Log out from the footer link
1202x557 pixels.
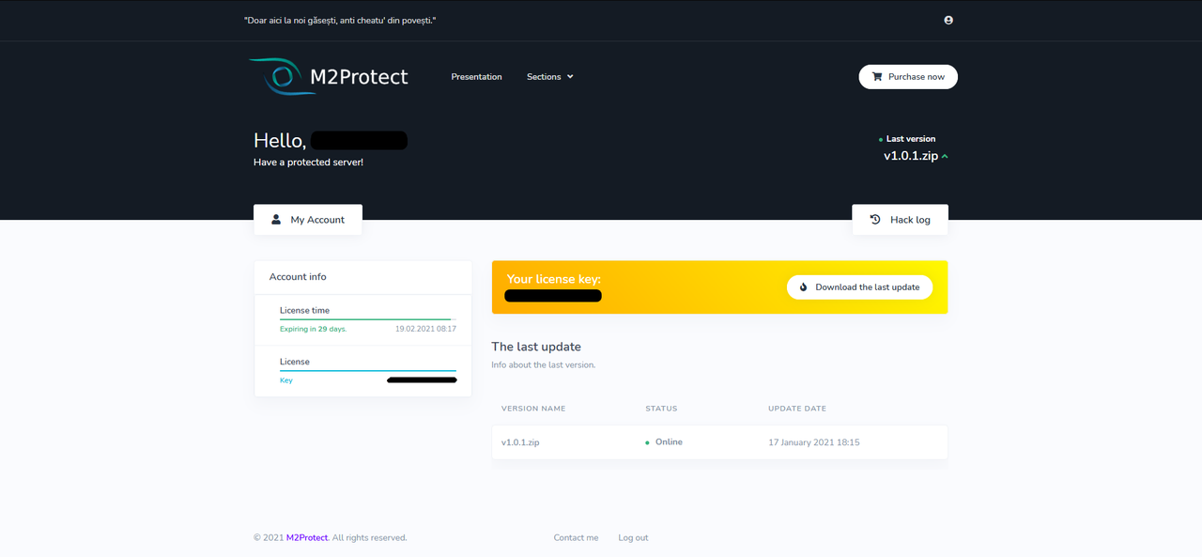pyautogui.click(x=633, y=538)
